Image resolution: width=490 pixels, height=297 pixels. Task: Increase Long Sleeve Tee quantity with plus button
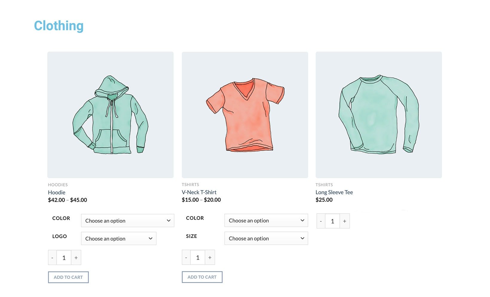coord(344,221)
